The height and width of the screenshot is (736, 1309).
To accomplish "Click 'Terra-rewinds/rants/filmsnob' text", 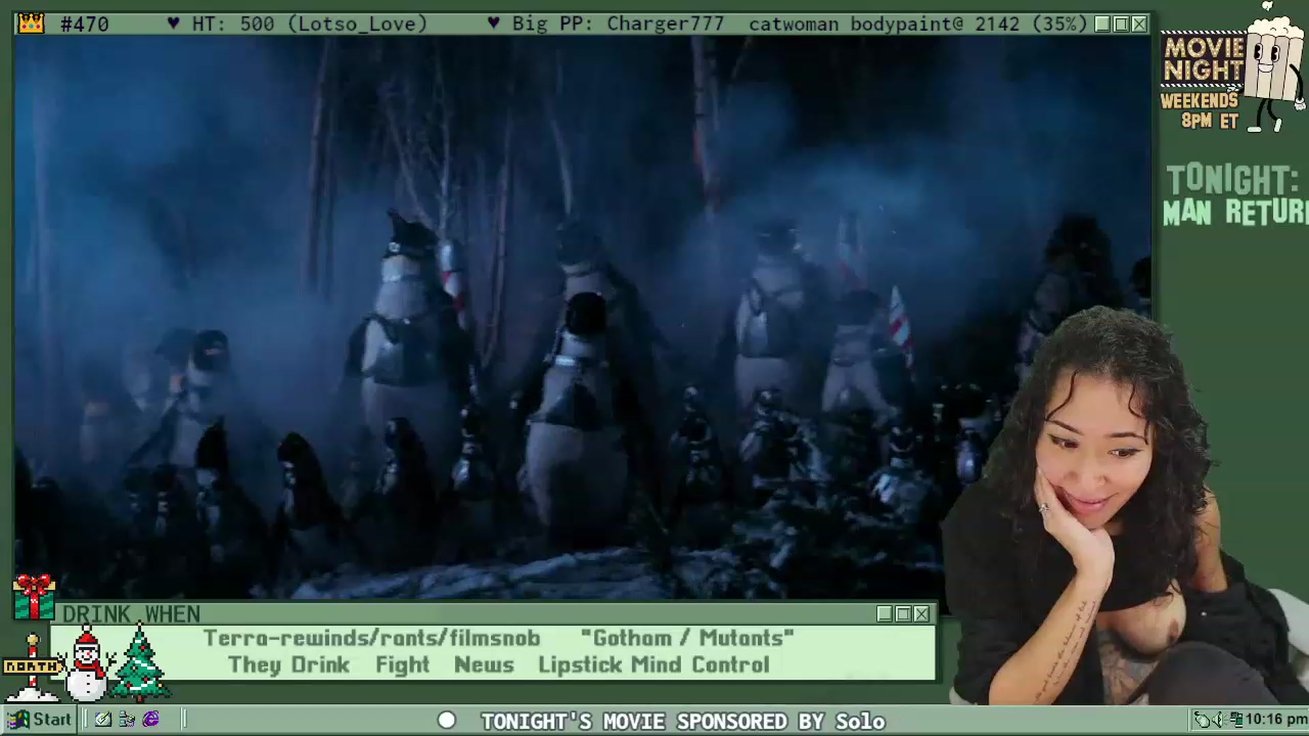I will coord(372,638).
